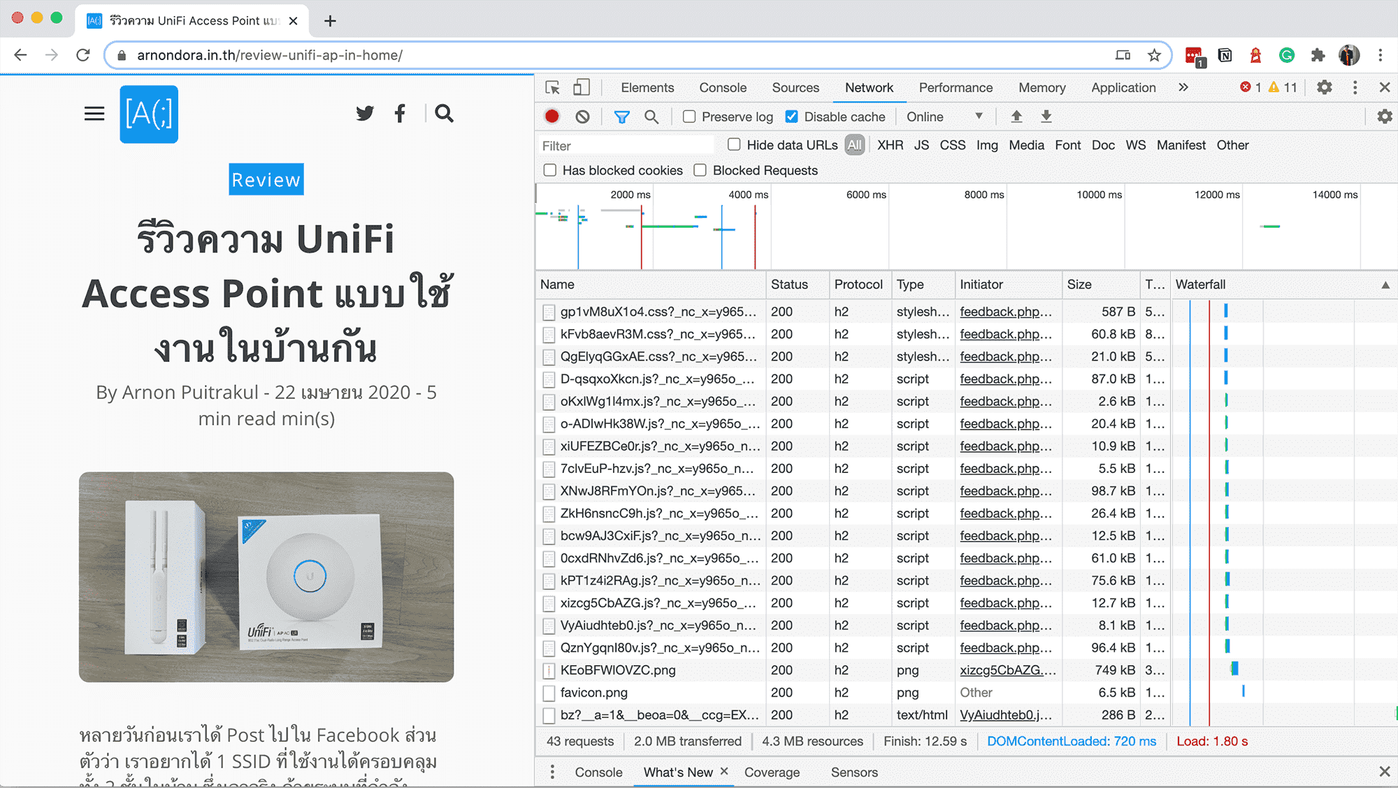Click Facebook icon on the webpage
The image size is (1398, 788).
click(400, 113)
